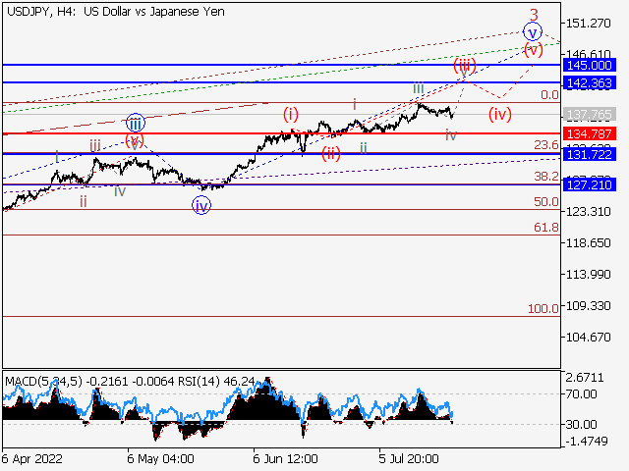Screen dimensions: 629x471
Task: Click the 113.990 price axis value
Action: [x=588, y=275]
